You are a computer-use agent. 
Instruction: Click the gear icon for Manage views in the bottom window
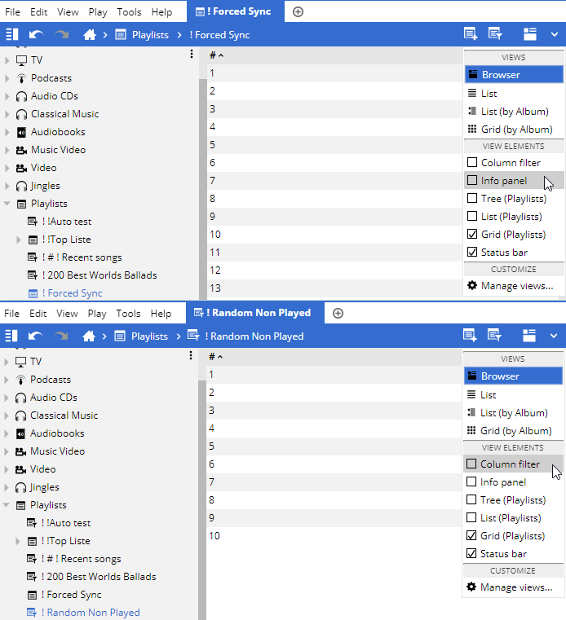[x=471, y=587]
